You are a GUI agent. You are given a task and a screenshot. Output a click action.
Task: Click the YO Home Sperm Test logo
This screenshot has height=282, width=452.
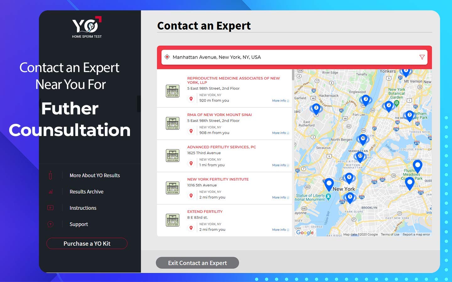tap(87, 27)
